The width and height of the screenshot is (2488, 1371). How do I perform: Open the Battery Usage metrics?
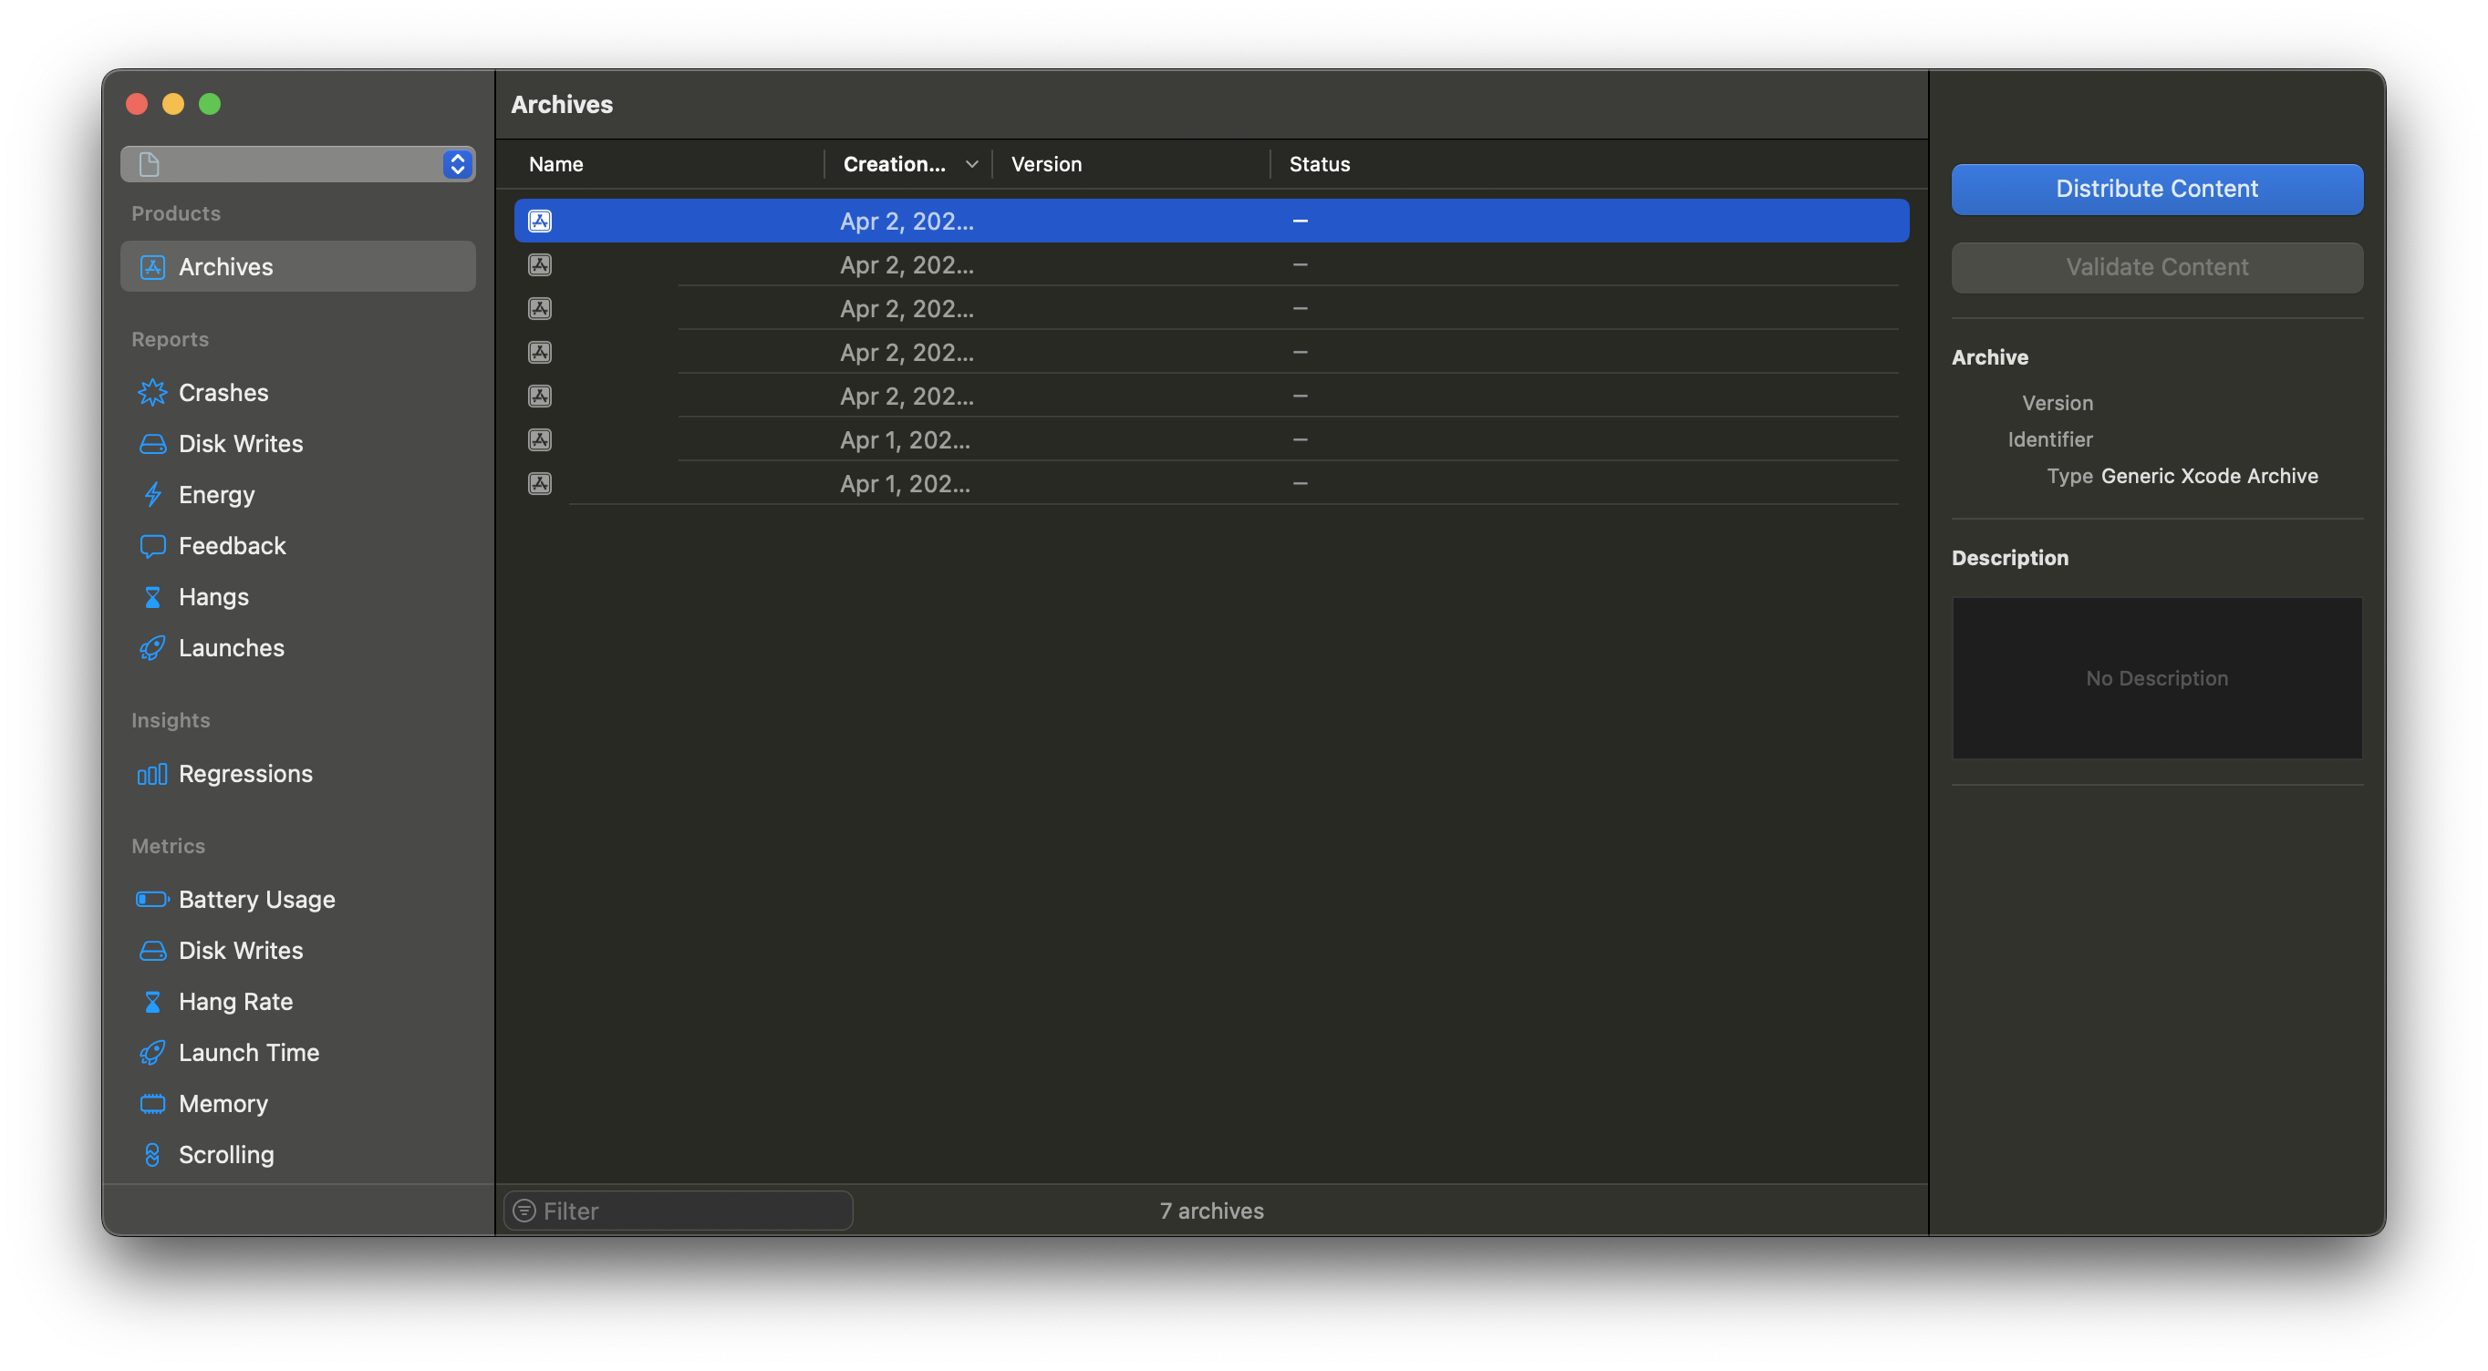click(x=256, y=899)
